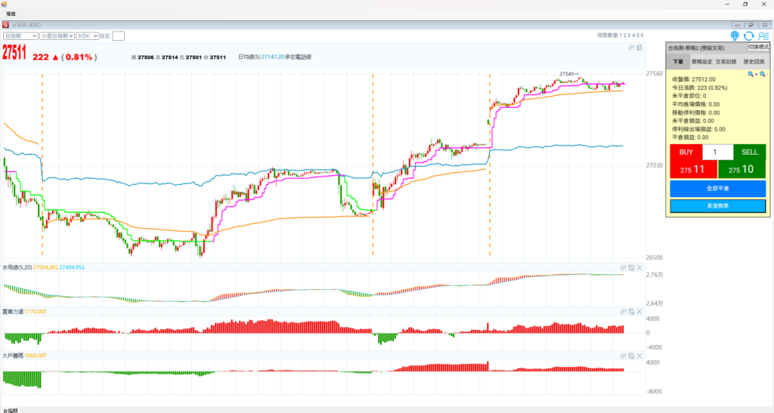Switch to the 策略設定 tab
774x413 pixels.
(x=701, y=63)
